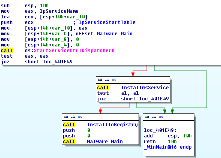Click the edit pencil icon in InstallAsService node
The height and width of the screenshot is (158, 221).
107,80
